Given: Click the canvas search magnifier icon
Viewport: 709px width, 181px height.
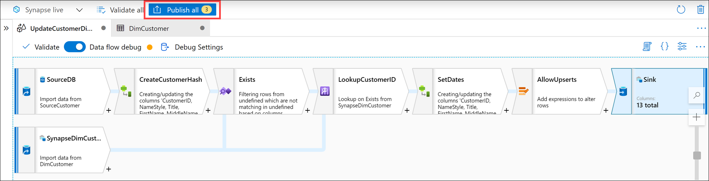Looking at the screenshot, I should pyautogui.click(x=697, y=95).
